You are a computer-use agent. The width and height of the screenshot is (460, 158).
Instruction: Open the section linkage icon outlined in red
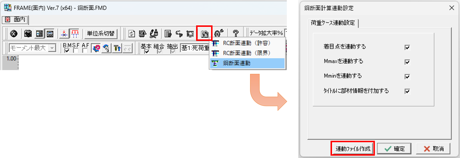click(204, 34)
